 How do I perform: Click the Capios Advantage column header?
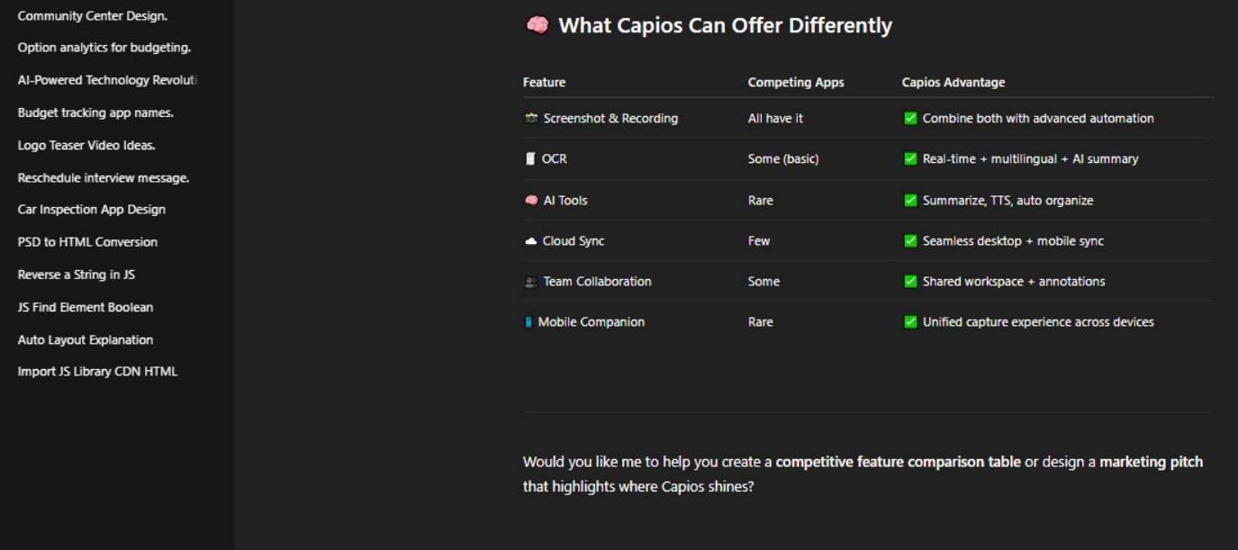pyautogui.click(x=953, y=82)
